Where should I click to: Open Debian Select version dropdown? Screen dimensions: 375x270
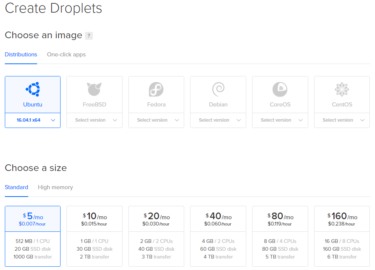(218, 120)
